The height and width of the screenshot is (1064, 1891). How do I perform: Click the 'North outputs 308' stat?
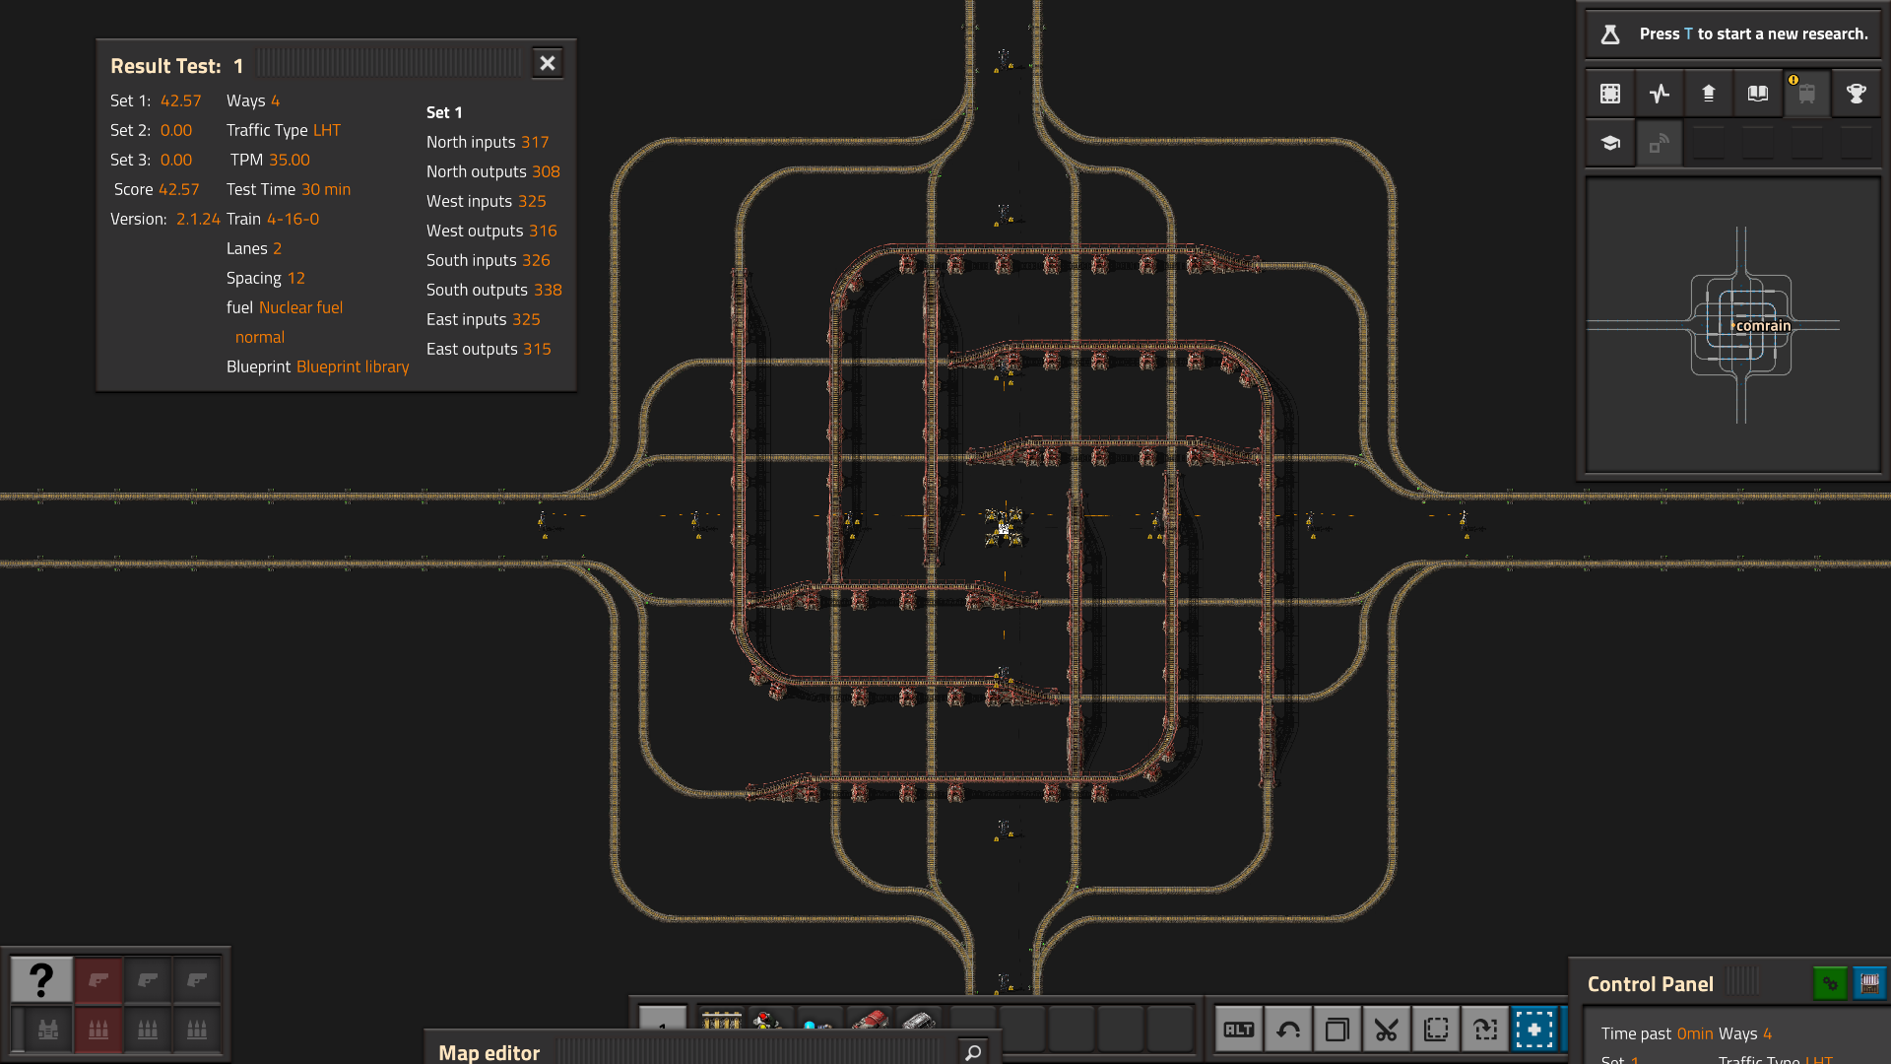pos(493,171)
